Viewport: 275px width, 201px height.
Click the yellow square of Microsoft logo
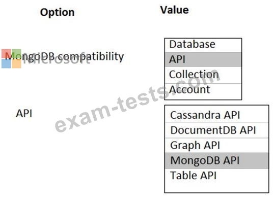pos(16,63)
